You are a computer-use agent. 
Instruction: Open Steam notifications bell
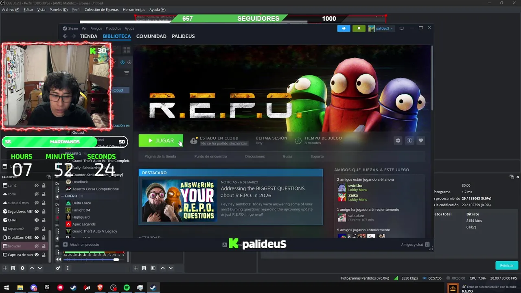pyautogui.click(x=359, y=28)
